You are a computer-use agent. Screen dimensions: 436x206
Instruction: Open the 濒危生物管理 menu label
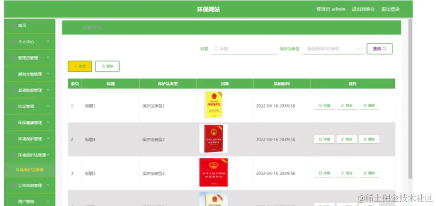tap(30, 74)
